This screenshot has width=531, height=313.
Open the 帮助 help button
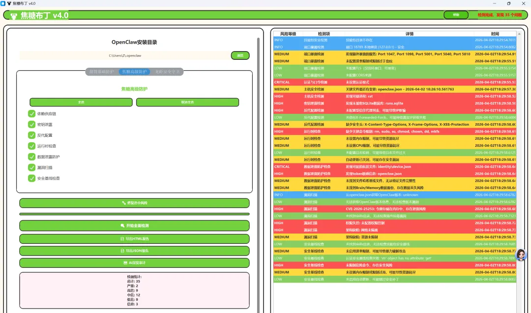pos(456,15)
